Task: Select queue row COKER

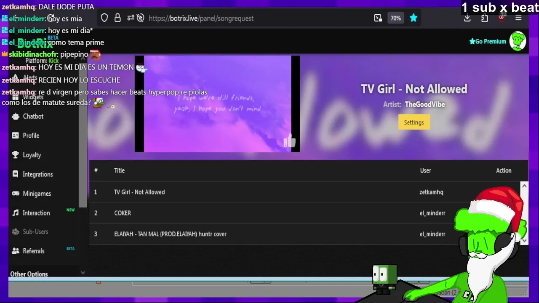Action: pos(305,213)
